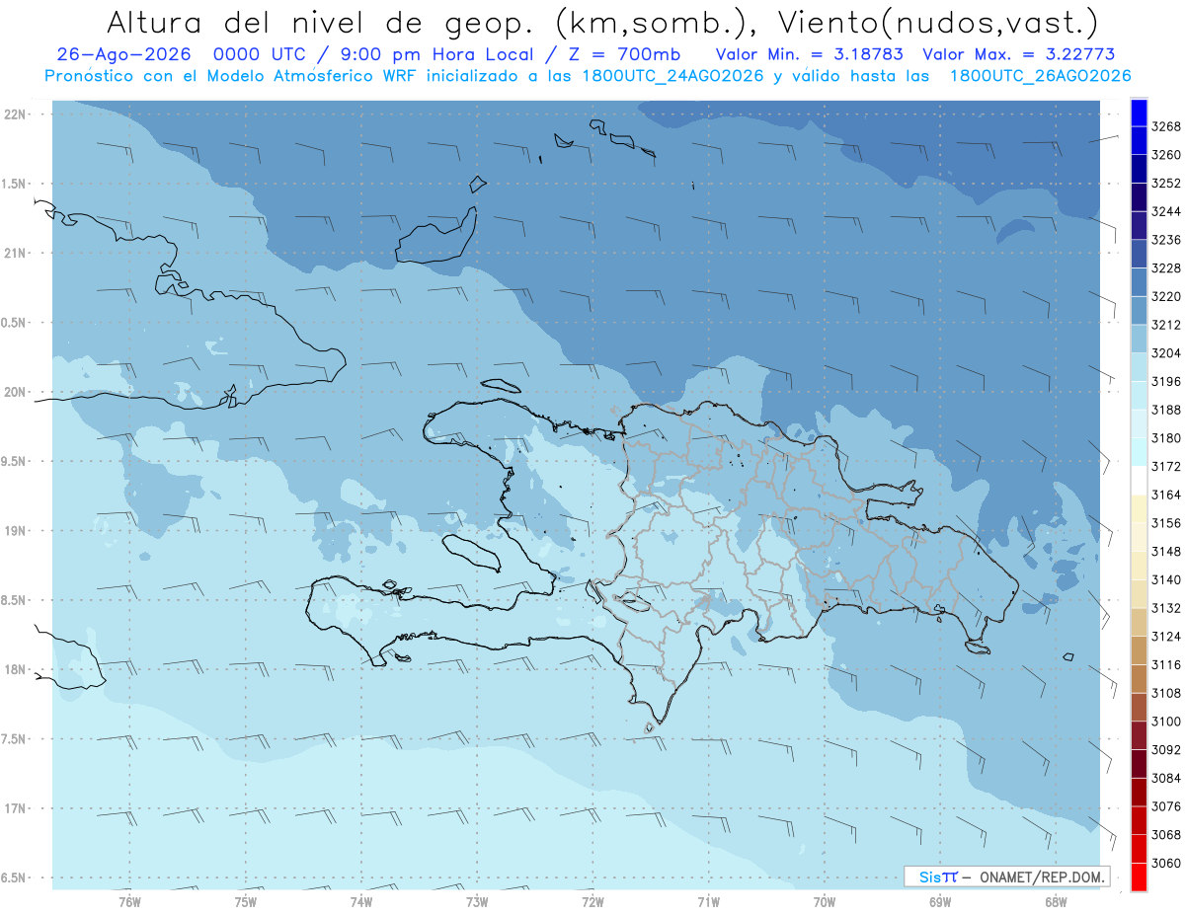Click the '3140' color scale value
The width and height of the screenshot is (1185, 915).
click(x=1166, y=579)
